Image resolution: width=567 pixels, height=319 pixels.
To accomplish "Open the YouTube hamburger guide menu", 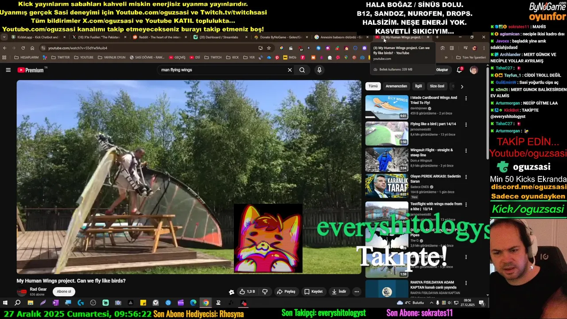I will 8,70.
